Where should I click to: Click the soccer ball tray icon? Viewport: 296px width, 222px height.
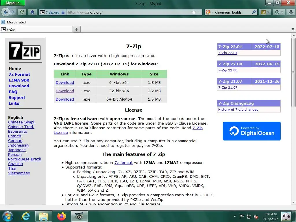click(x=286, y=216)
